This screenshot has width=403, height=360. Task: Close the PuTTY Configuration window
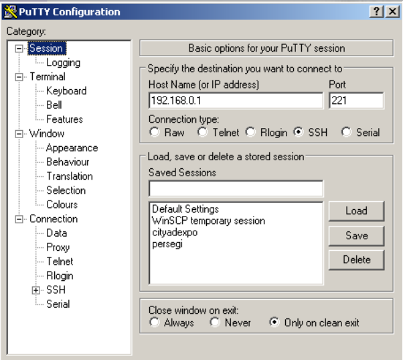pos(392,11)
